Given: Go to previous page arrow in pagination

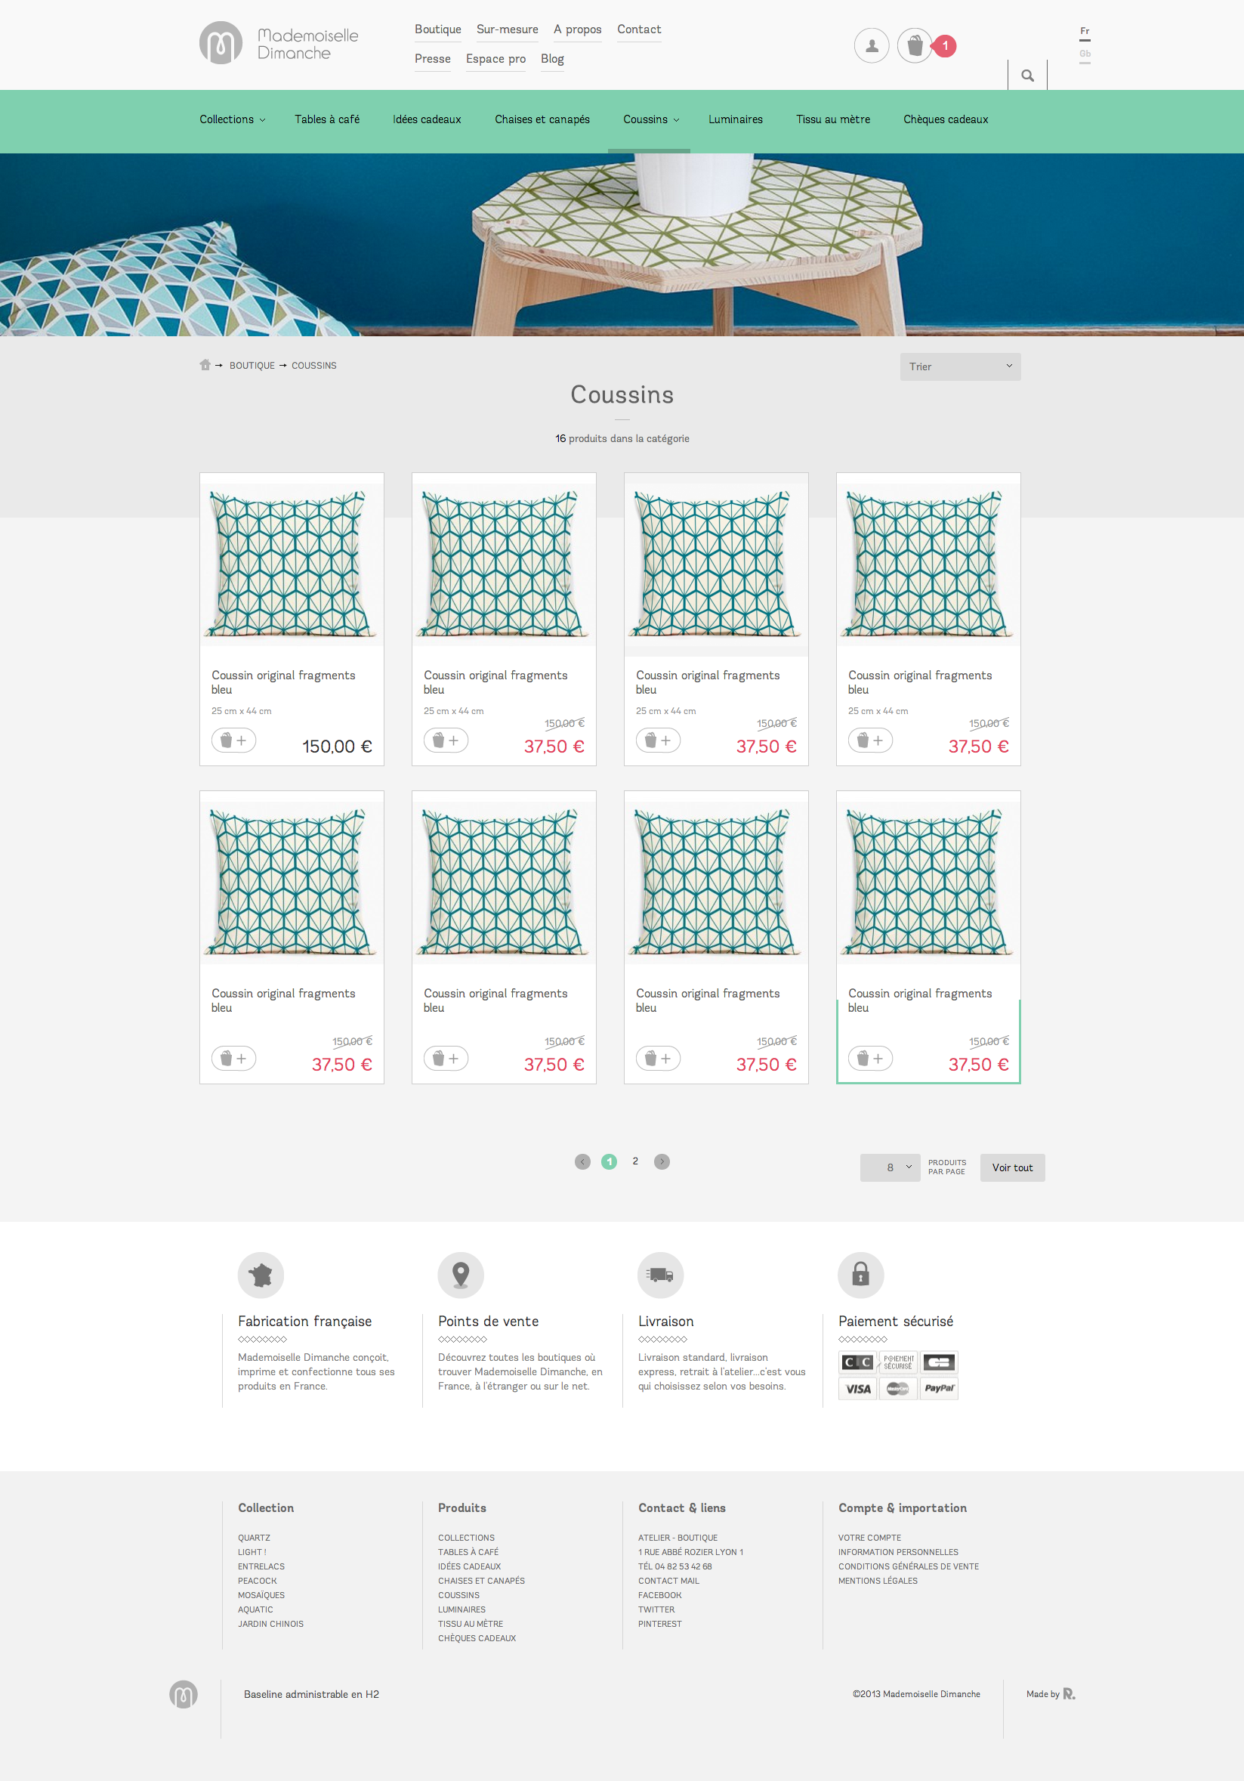Looking at the screenshot, I should click(x=582, y=1161).
